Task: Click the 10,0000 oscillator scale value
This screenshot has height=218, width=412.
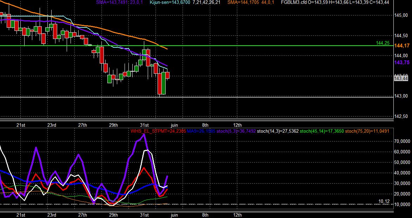Action: click(x=402, y=205)
